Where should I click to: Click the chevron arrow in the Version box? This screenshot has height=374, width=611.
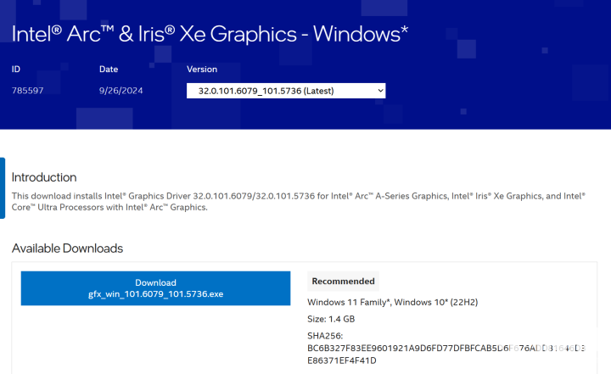[x=379, y=90]
